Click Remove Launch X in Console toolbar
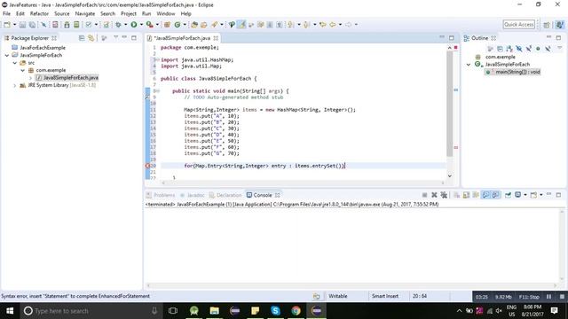The width and height of the screenshot is (568, 319). click(434, 195)
